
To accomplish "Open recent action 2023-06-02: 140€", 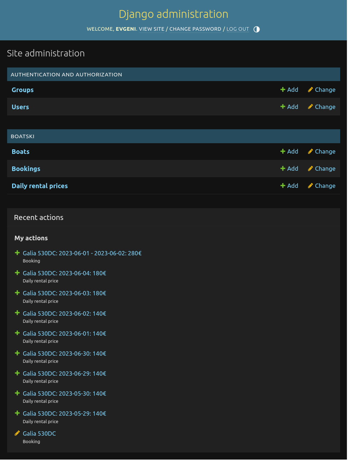I will (x=65, y=314).
